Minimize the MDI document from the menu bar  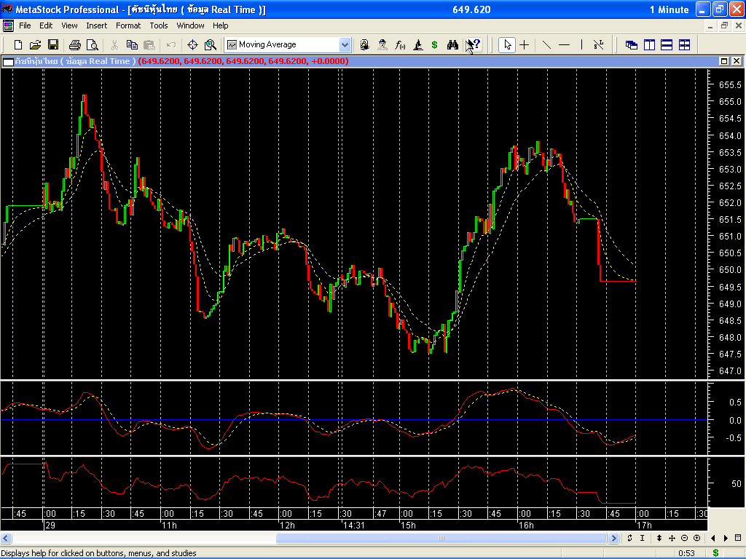[710, 25]
